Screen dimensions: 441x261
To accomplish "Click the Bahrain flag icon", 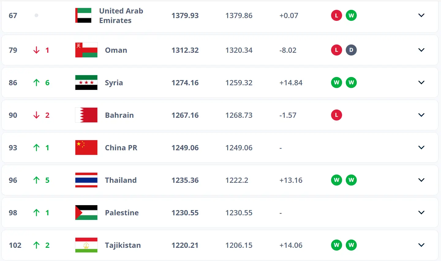I will (x=86, y=115).
